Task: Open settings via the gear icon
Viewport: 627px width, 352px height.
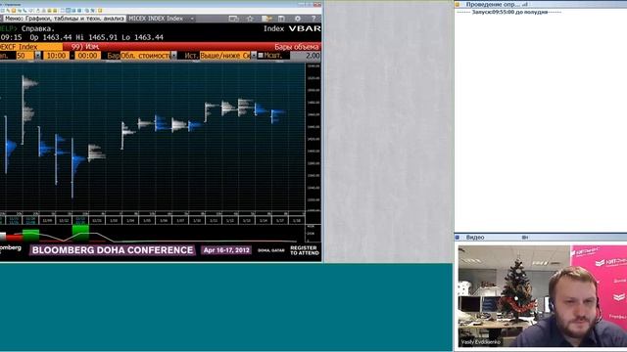Action: point(298,19)
